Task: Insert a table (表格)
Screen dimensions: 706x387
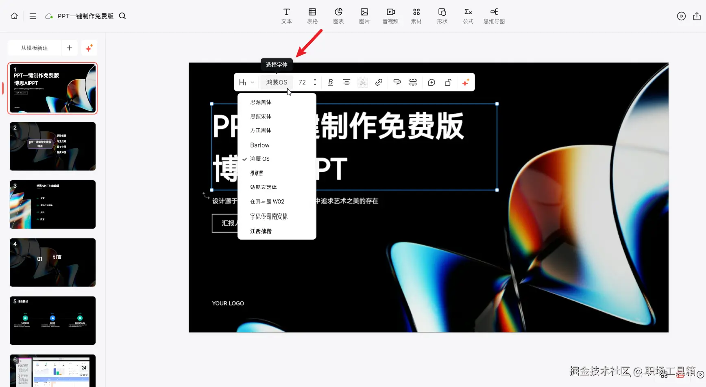Action: coord(312,16)
